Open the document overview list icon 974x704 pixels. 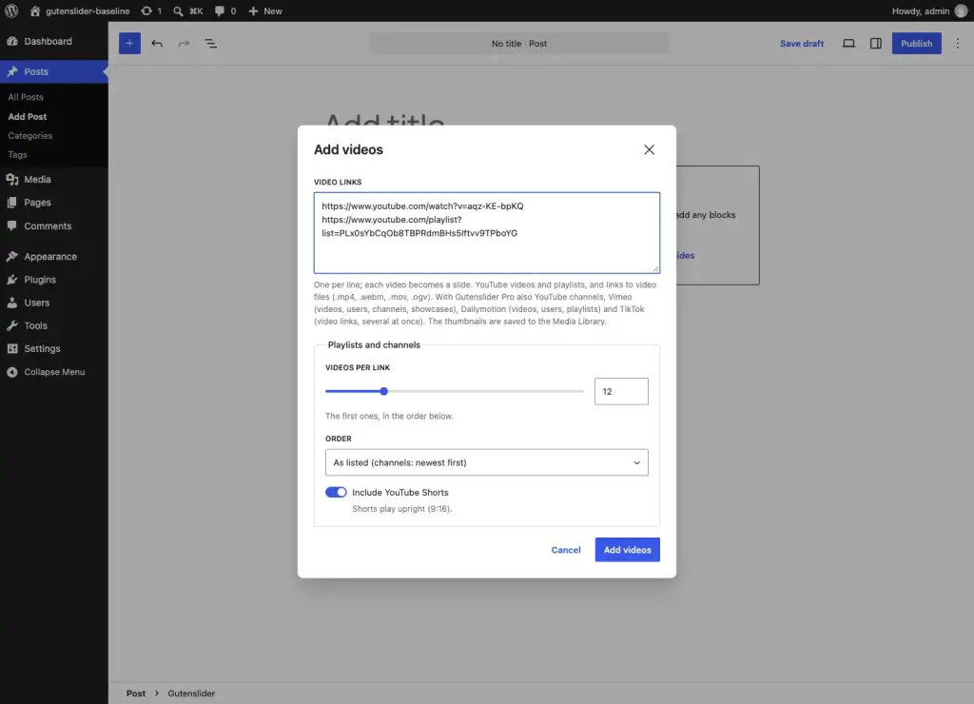[x=210, y=43]
